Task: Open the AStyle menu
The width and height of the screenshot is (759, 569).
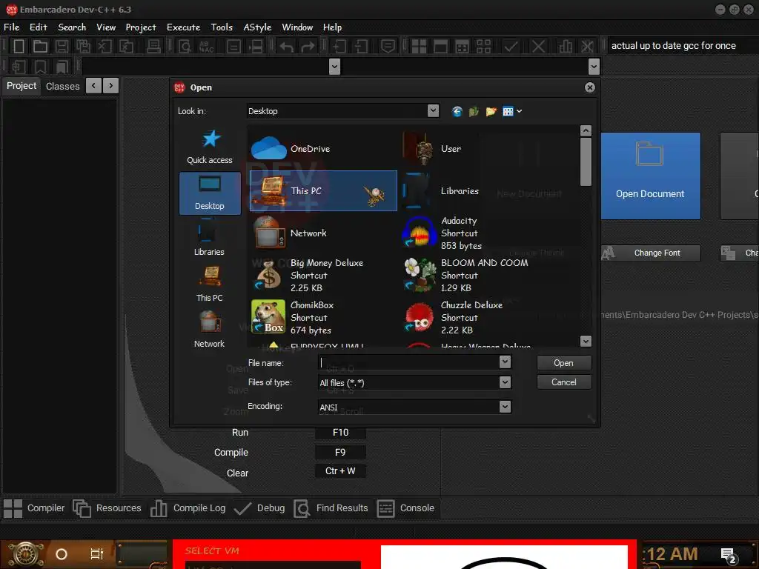Action: coord(257,27)
